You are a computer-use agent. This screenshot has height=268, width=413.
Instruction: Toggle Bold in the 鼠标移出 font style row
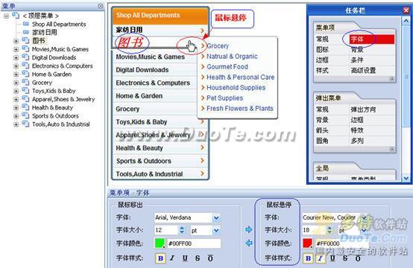tap(160, 258)
